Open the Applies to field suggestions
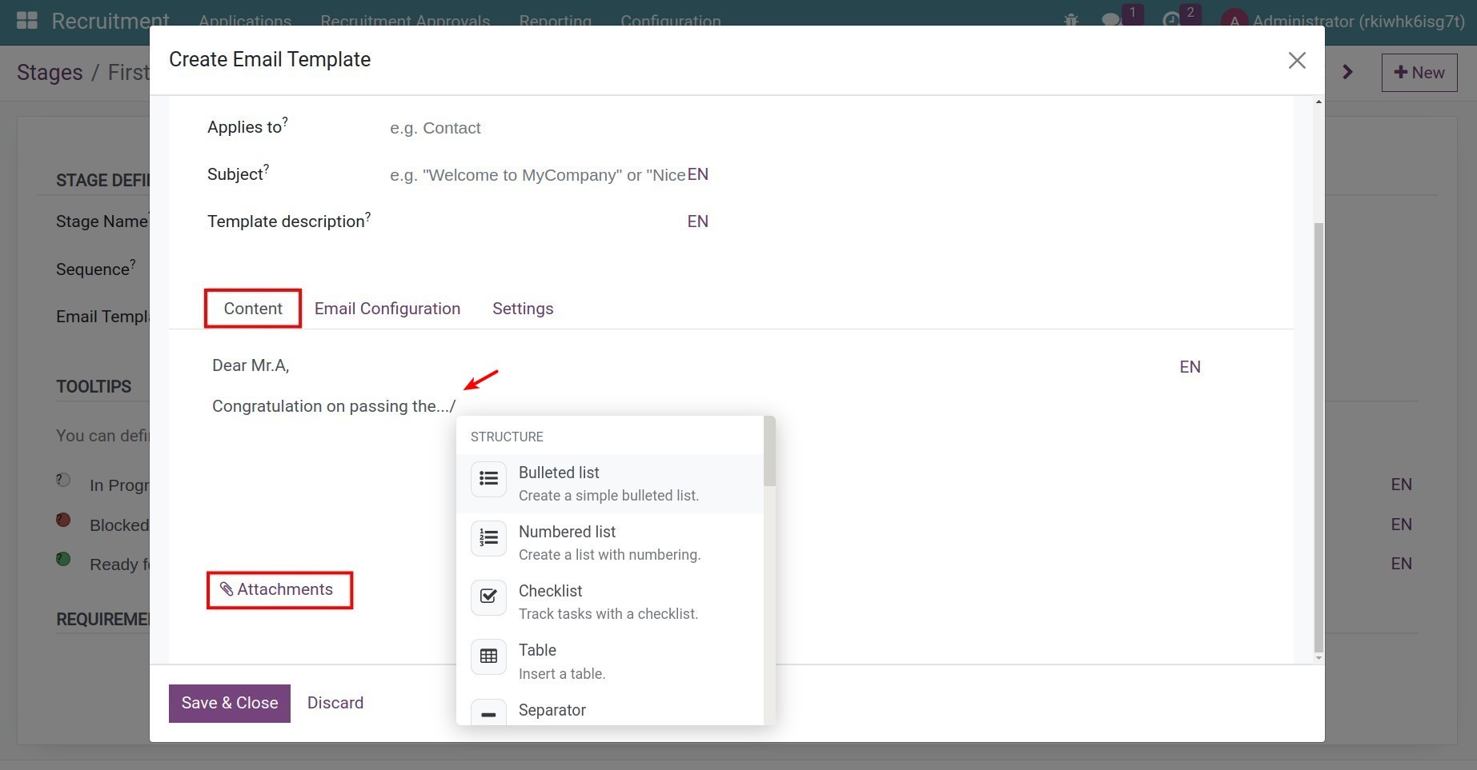The image size is (1477, 770). tap(560, 127)
